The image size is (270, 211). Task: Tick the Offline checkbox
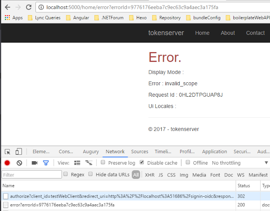[x=188, y=162]
